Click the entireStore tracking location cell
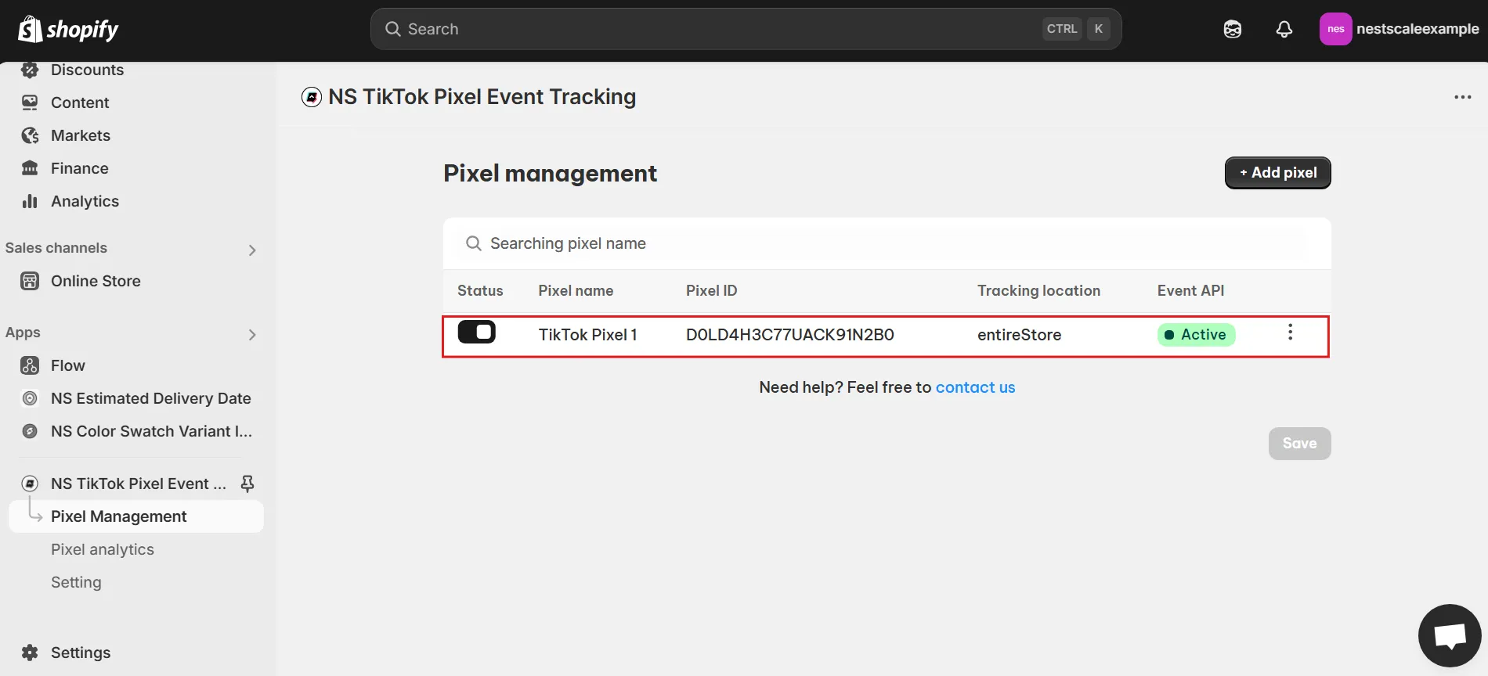 point(1019,335)
